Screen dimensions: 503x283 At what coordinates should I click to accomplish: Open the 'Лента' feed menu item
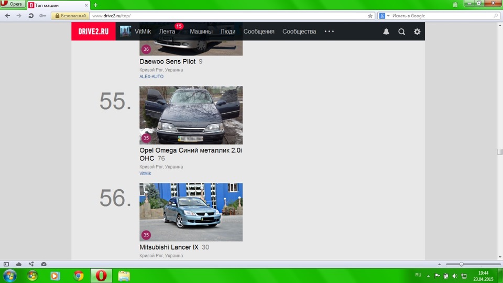coord(167,31)
